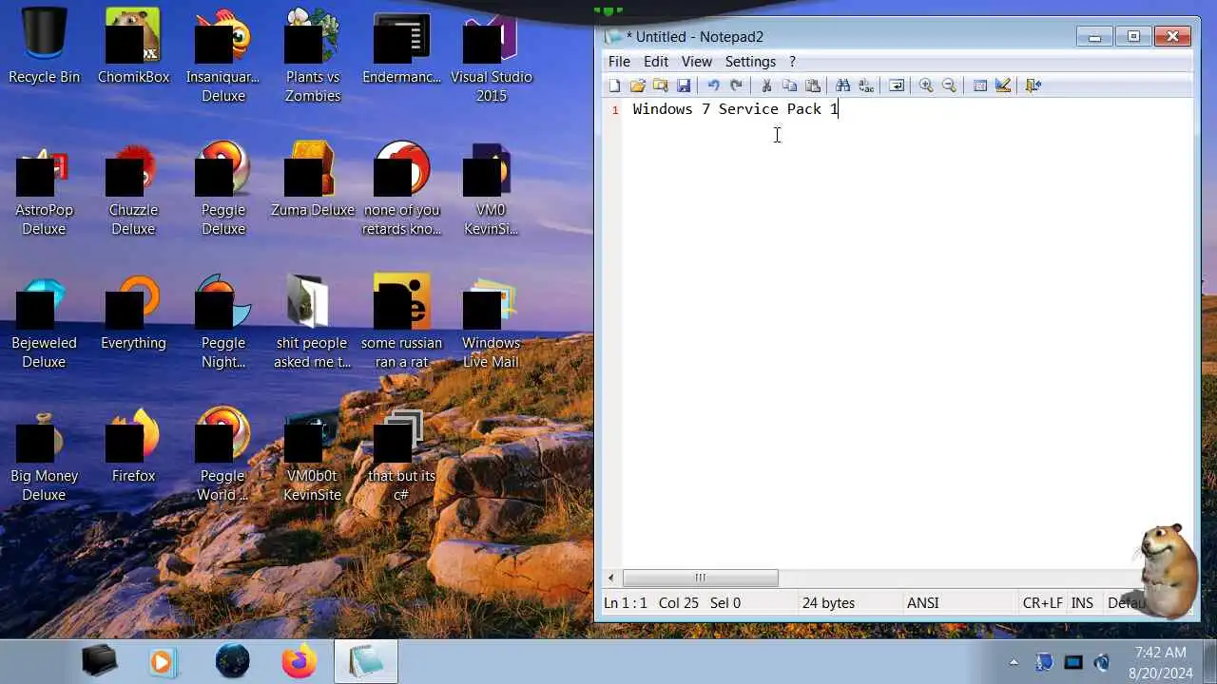Select the Chuzzle Deluxe desktop icon
The width and height of the screenshot is (1217, 684).
click(133, 190)
